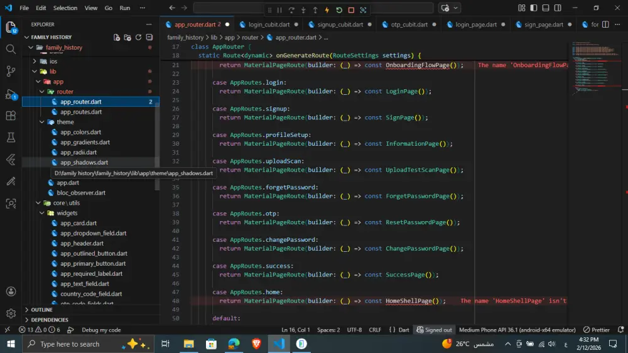Trigger Flutter hot reload lightning icon
The image size is (628, 353).
[327, 10]
